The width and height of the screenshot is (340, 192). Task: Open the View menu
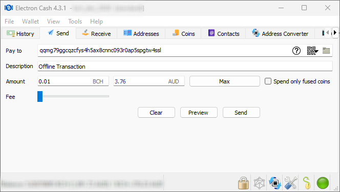click(53, 22)
